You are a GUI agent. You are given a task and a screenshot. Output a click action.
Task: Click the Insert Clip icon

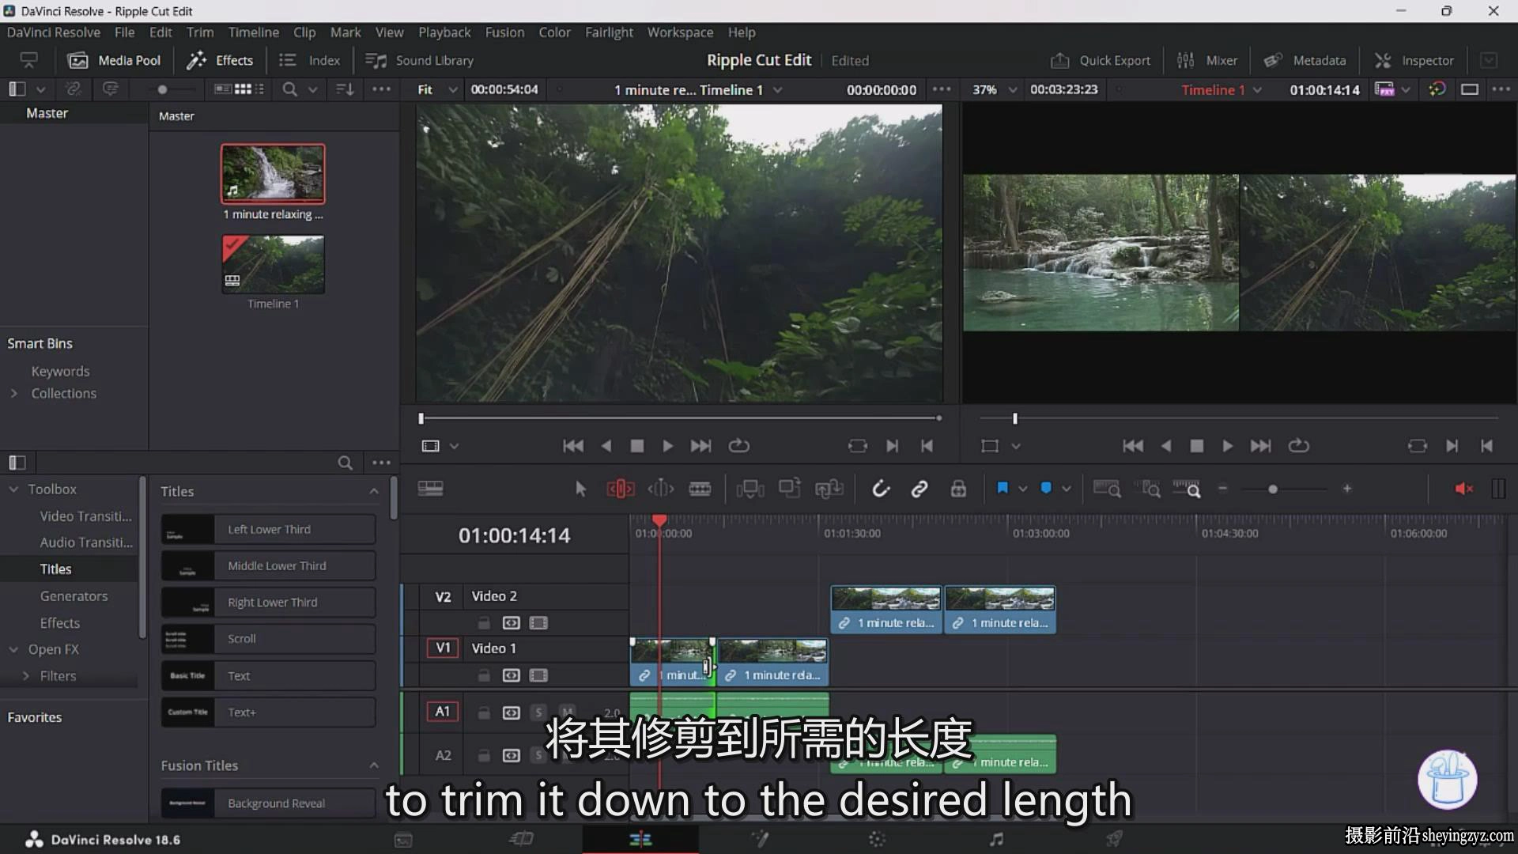[x=750, y=489]
